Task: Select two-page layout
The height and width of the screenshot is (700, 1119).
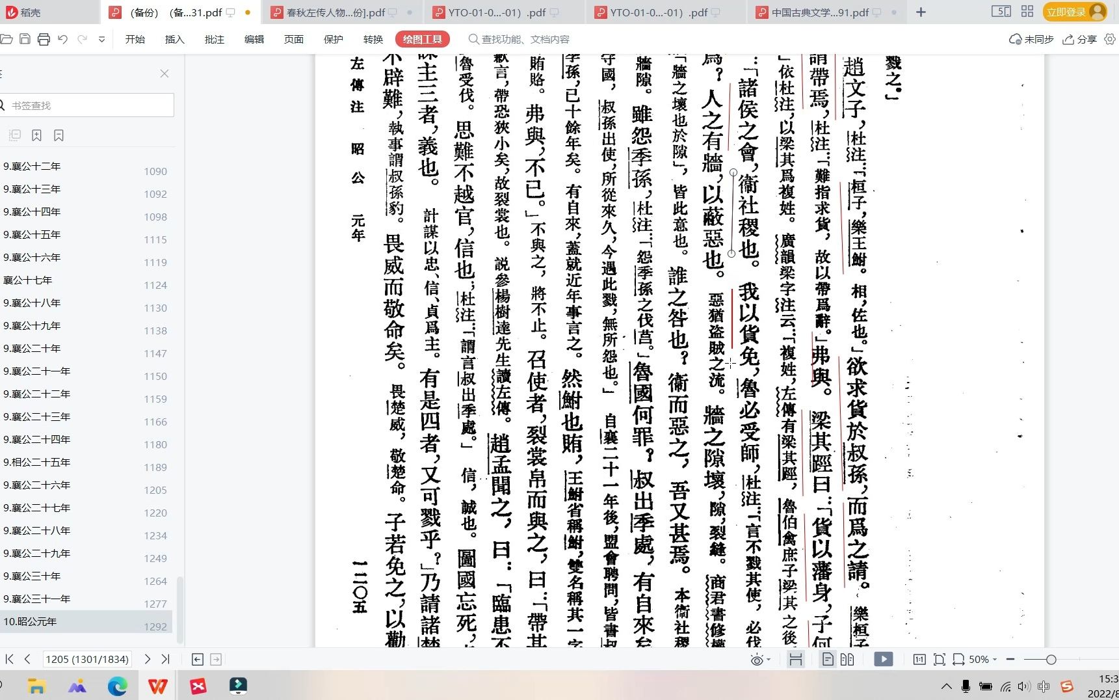Action: [x=847, y=660]
